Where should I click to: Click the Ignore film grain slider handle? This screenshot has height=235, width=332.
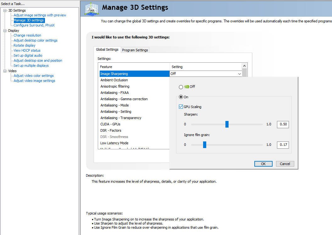pos(205,145)
